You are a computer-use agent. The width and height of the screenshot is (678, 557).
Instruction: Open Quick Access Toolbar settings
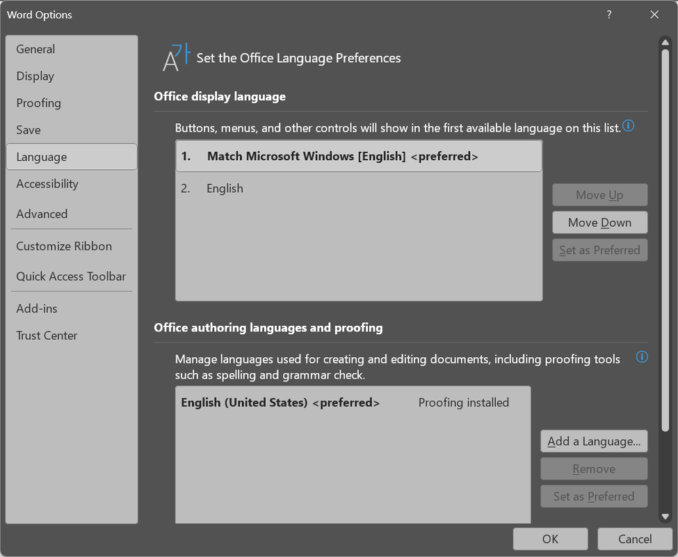(x=72, y=276)
